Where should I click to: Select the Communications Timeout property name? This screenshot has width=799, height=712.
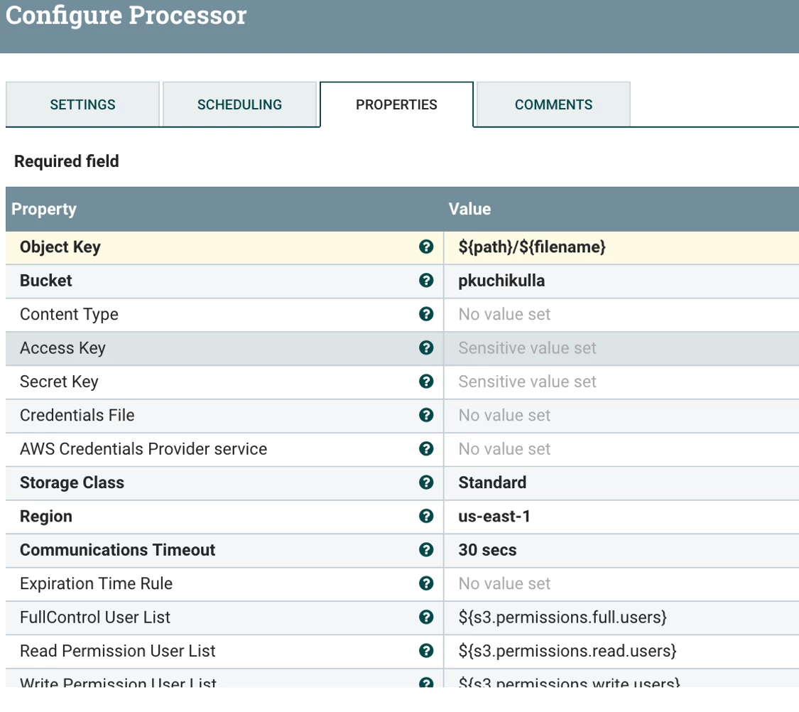[x=118, y=550]
